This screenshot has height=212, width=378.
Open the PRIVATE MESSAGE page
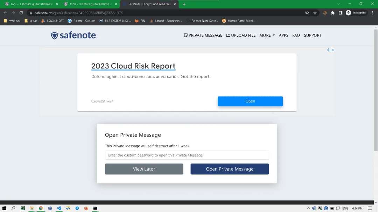point(203,35)
